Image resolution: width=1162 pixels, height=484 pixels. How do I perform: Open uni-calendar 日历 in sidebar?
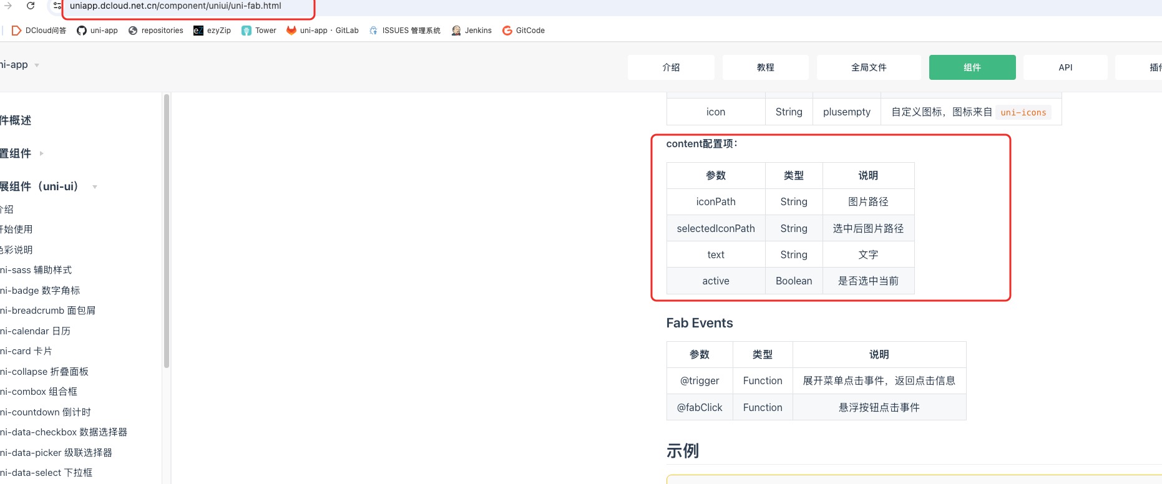tap(36, 331)
